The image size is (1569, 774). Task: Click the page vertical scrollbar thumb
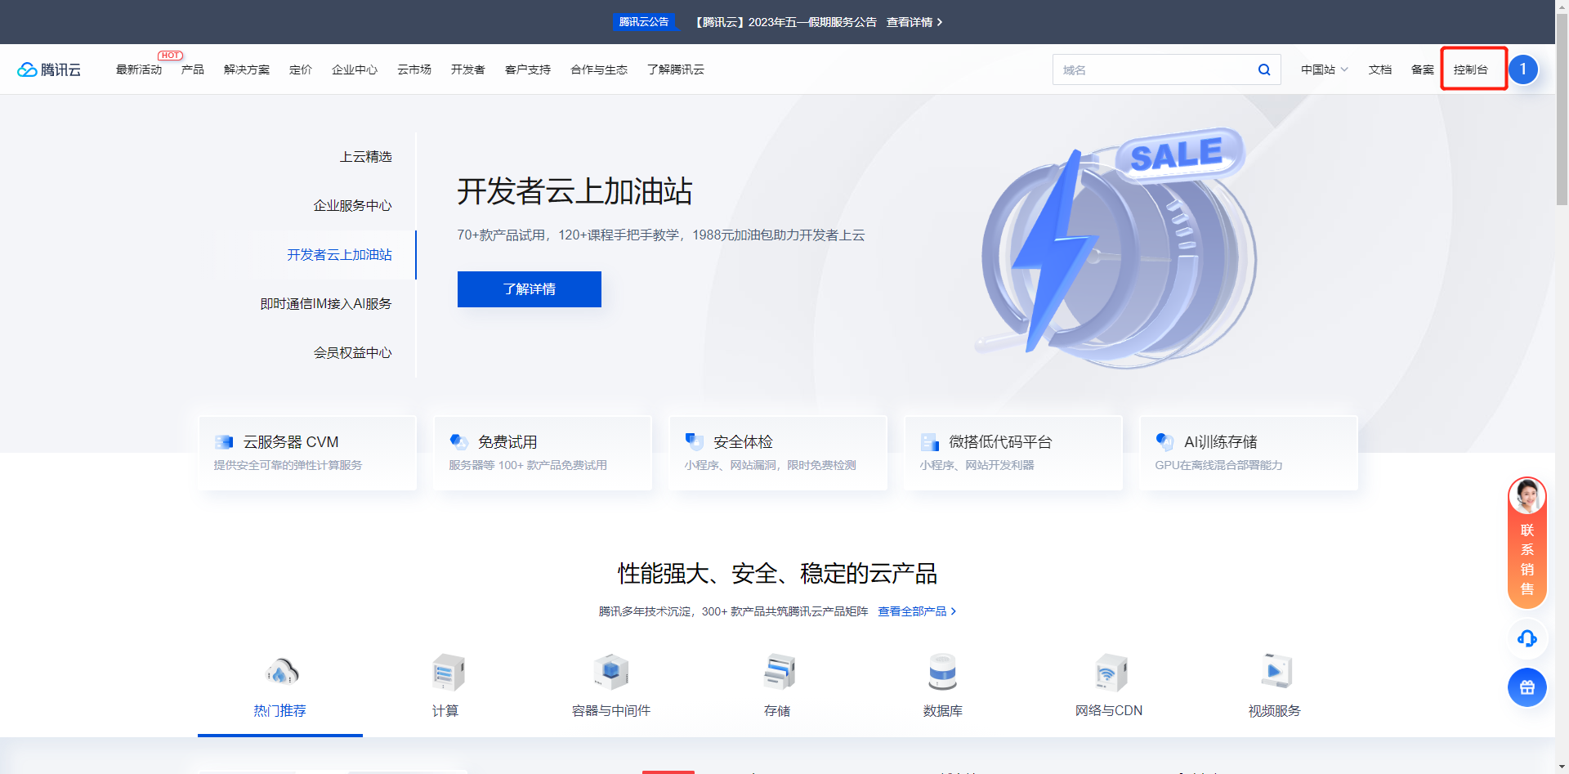tap(1562, 108)
